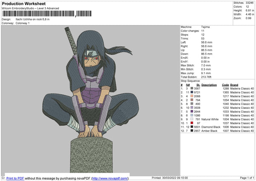Click the Amber Black color swatch
The image size is (256, 181).
(x=192, y=131)
